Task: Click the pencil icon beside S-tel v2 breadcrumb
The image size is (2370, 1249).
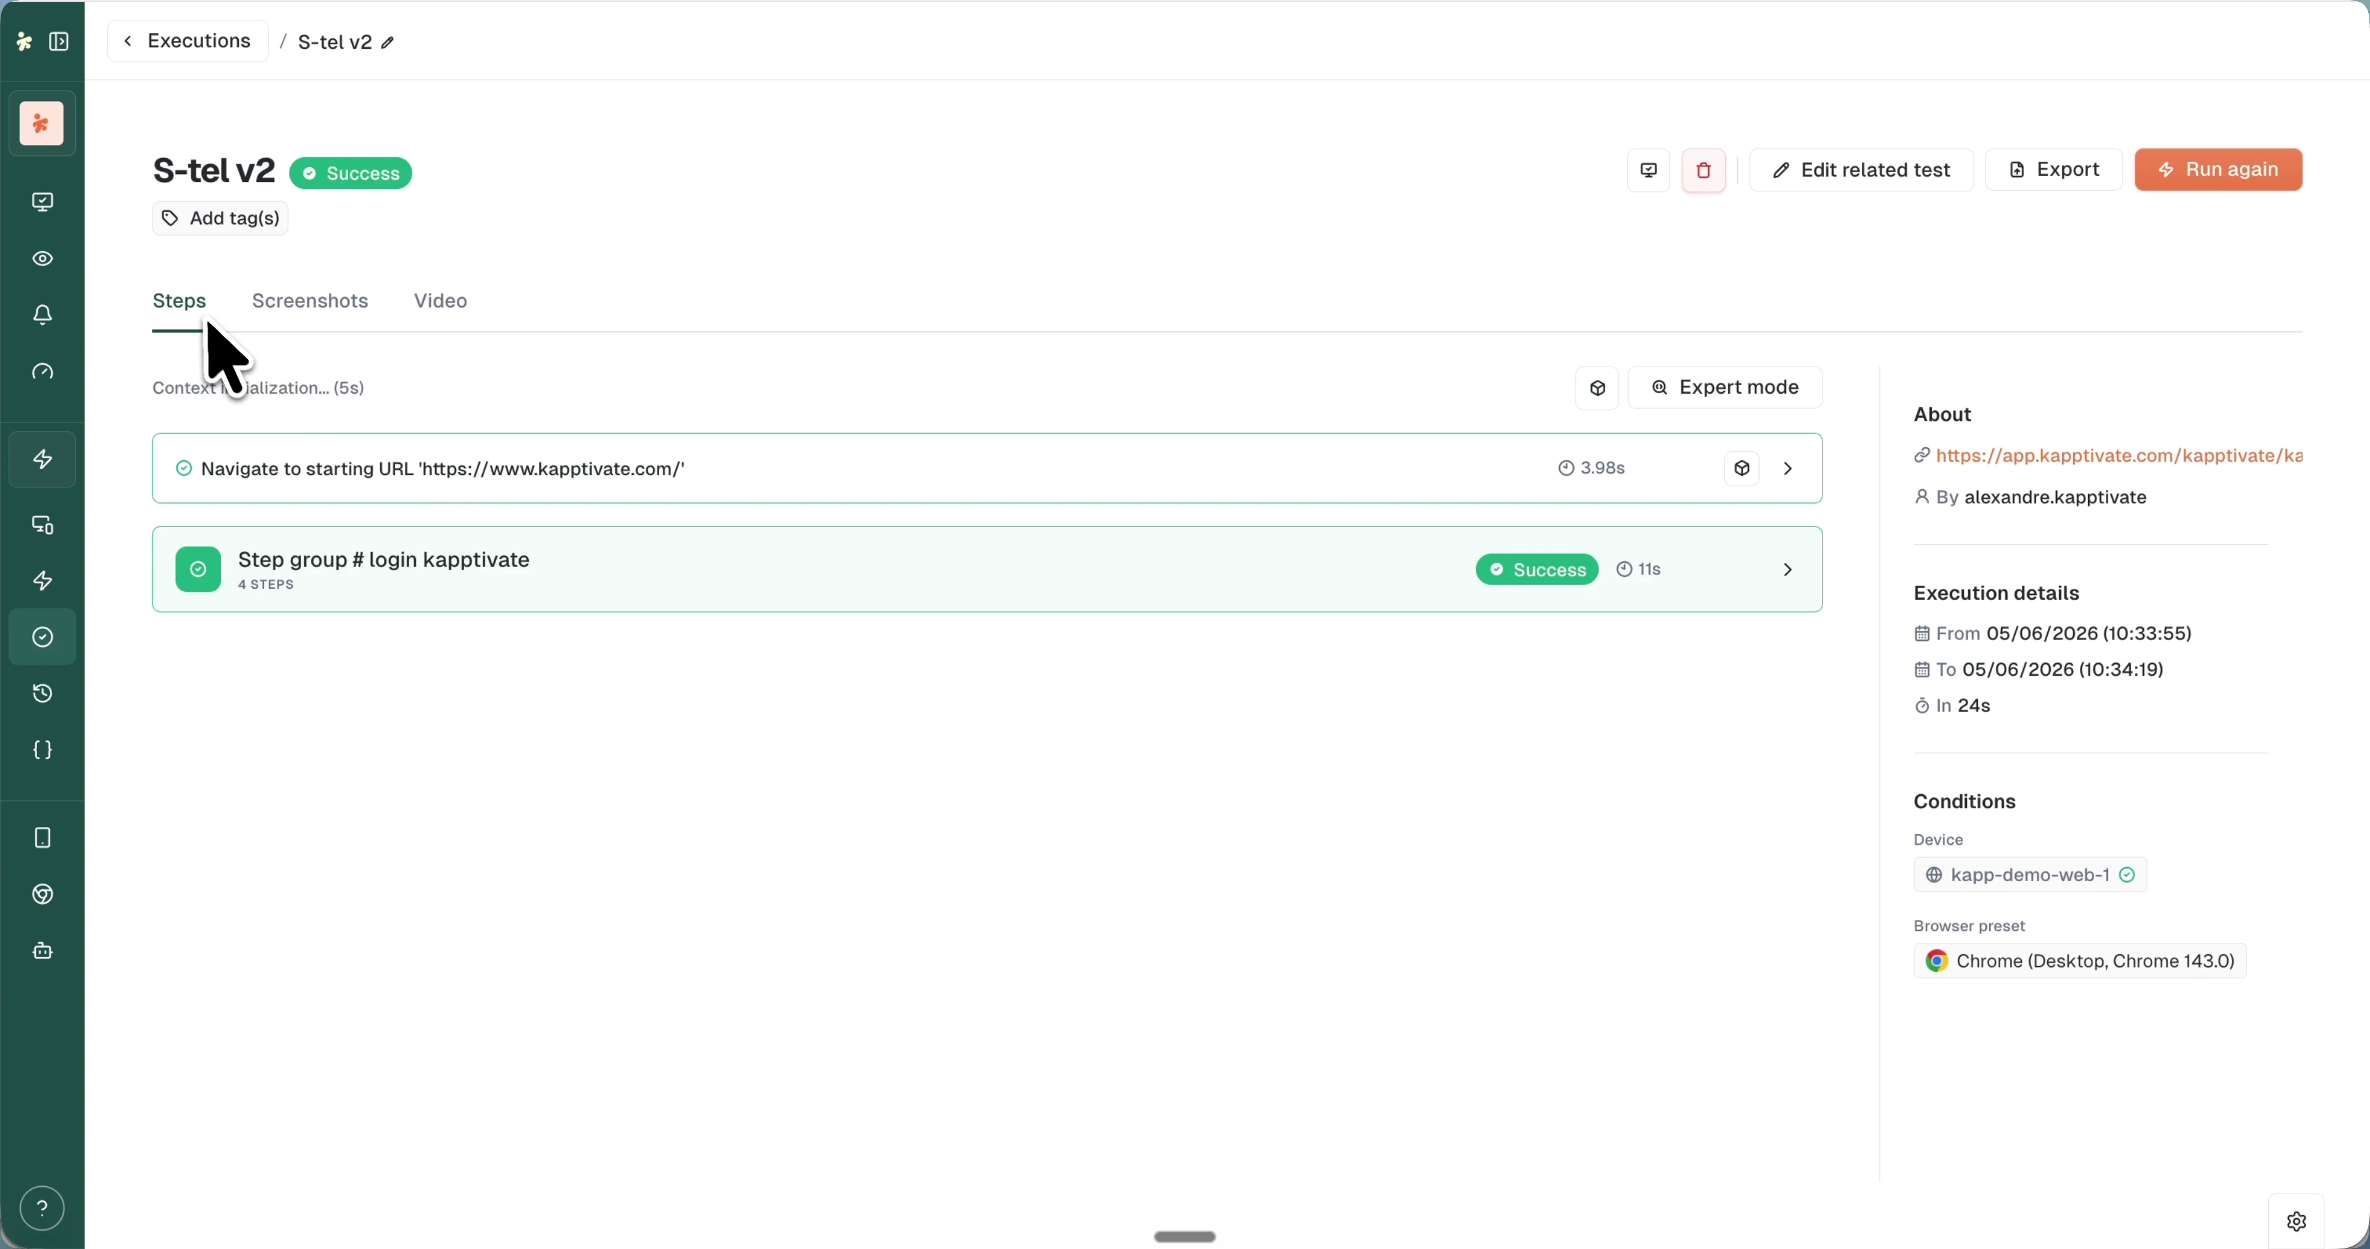Action: 388,43
